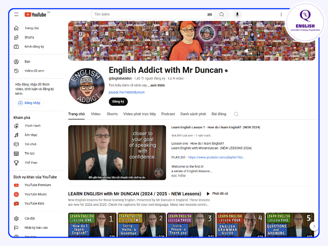Open the playlist URL in description
This screenshot has width=328, height=246.
pos(216,157)
